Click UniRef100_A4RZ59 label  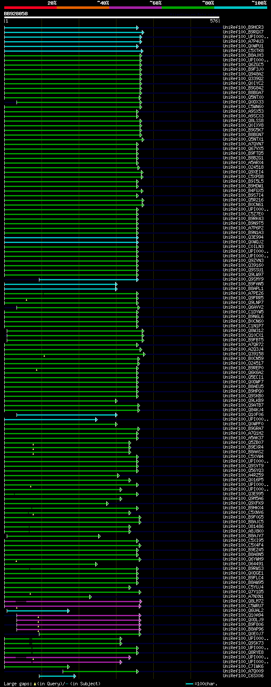243,475
